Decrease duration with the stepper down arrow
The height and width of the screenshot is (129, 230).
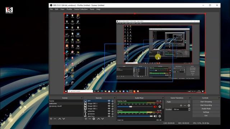click(189, 110)
